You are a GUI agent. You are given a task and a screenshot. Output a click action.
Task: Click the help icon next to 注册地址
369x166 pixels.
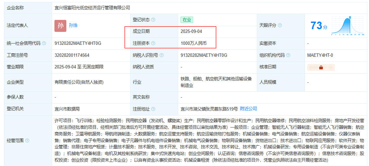click(x=153, y=109)
